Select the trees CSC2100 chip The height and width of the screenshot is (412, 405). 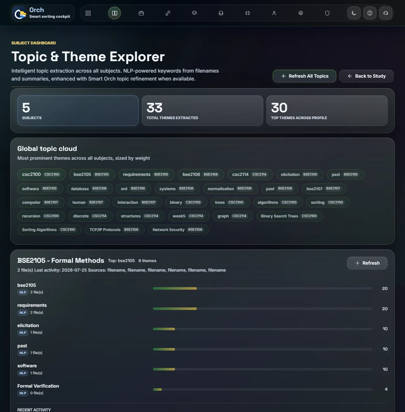pos(230,202)
